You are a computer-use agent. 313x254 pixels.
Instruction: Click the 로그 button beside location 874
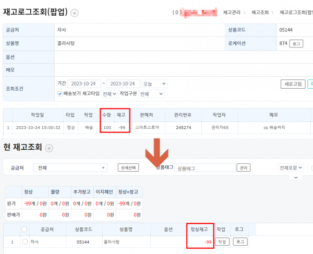[x=296, y=44]
